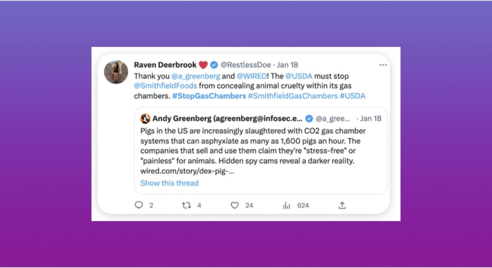The width and height of the screenshot is (492, 268).
Task: Click 'Show this thread' link
Action: (169, 183)
